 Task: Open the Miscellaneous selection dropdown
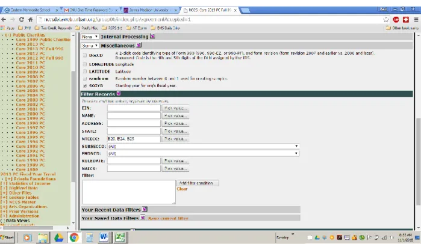(x=90, y=46)
